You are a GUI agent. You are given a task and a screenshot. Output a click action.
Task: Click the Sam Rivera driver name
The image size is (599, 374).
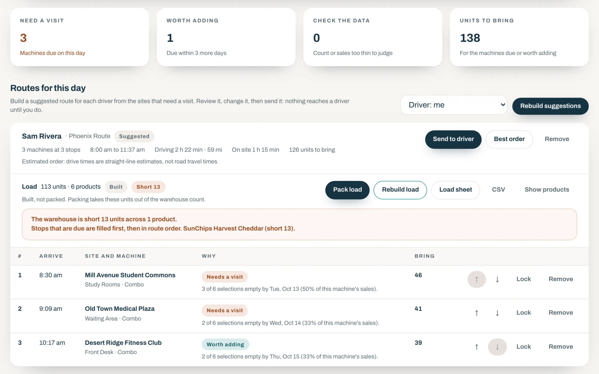click(42, 136)
